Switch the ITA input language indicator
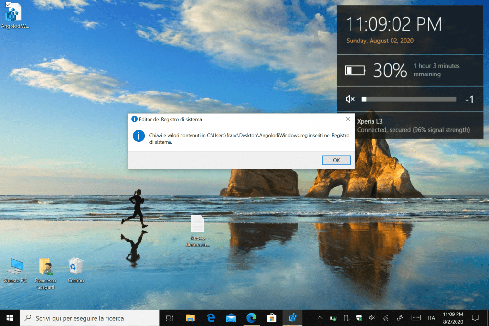 pyautogui.click(x=431, y=318)
